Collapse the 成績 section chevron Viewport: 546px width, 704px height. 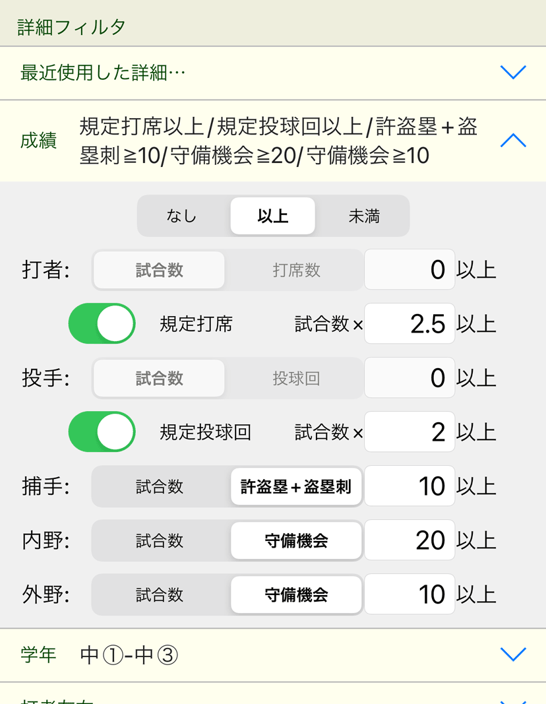[x=513, y=140]
